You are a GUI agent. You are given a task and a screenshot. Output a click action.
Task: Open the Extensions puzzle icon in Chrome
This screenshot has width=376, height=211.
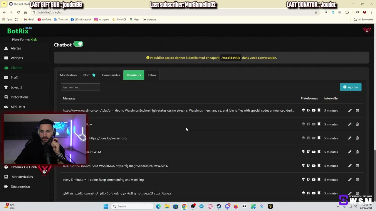[x=347, y=12]
